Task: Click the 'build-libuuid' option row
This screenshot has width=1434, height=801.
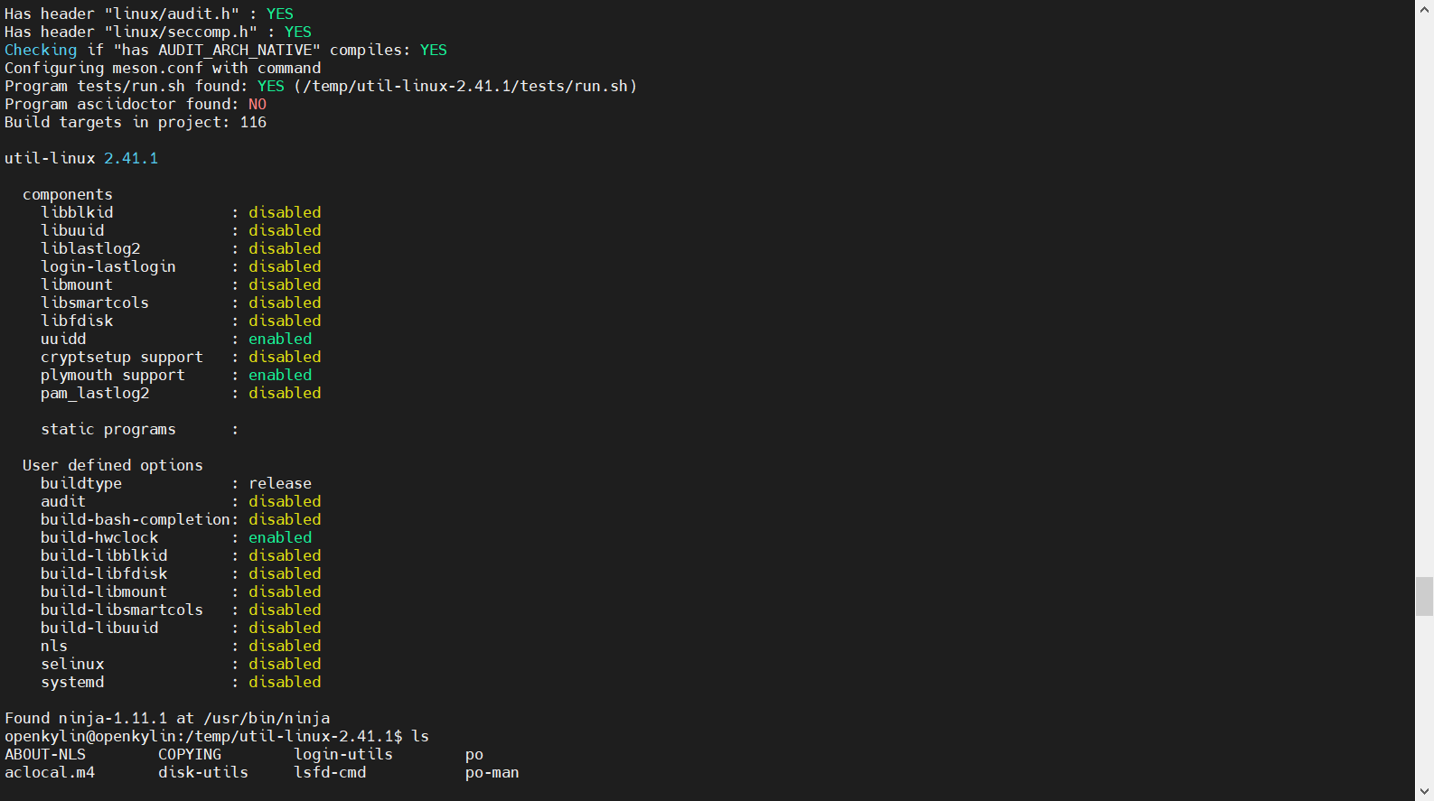Action: pyautogui.click(x=181, y=628)
